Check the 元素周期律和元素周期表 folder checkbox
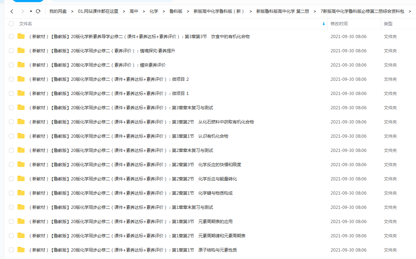 pyautogui.click(x=11, y=236)
